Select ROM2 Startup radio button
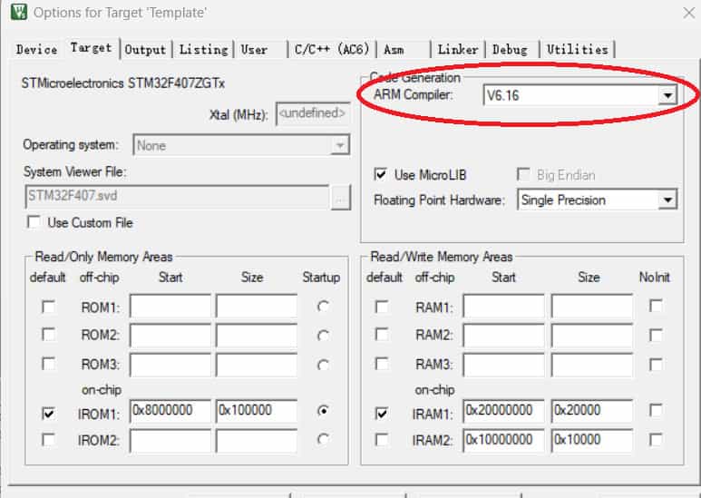 (x=323, y=336)
